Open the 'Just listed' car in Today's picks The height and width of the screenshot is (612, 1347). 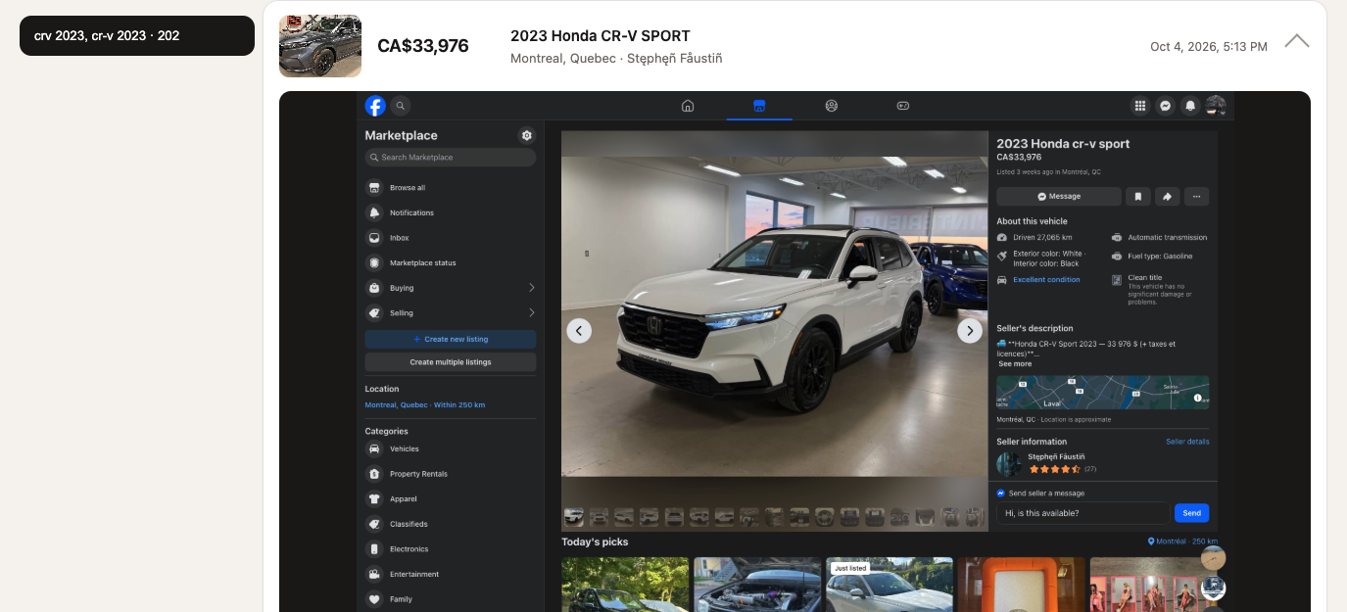pos(890,585)
